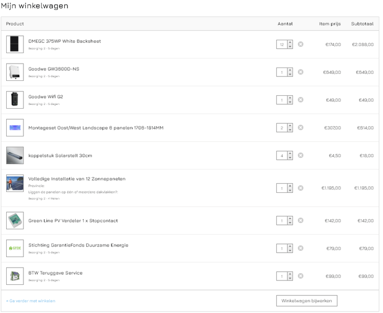
Task: Click the DMEGC solar panel thumbnail
Action: 15,44
